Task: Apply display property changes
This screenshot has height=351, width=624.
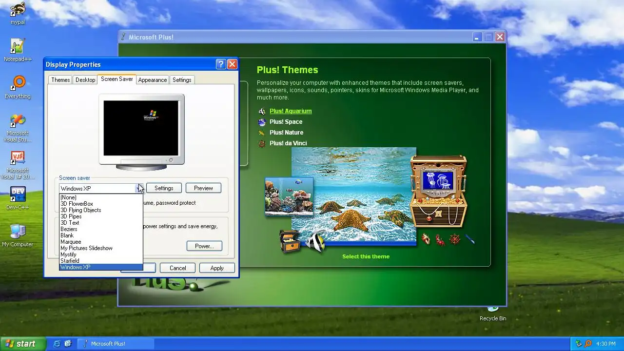Action: tap(217, 268)
